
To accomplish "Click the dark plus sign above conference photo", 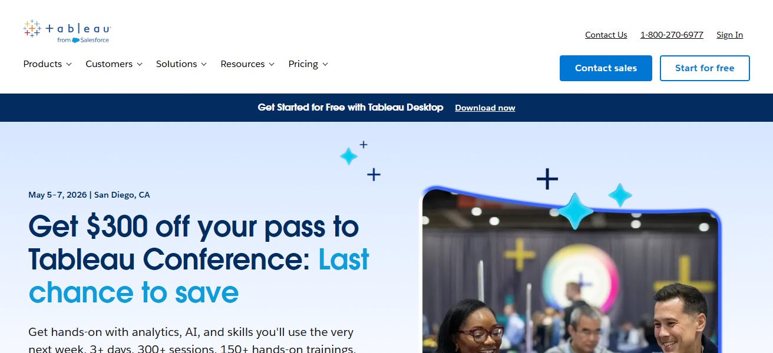I will click(547, 179).
